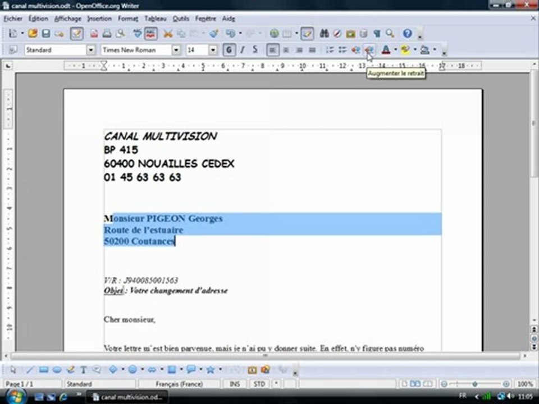539x404 pixels.
Task: Select the Line drawing tool
Action: pos(30,370)
